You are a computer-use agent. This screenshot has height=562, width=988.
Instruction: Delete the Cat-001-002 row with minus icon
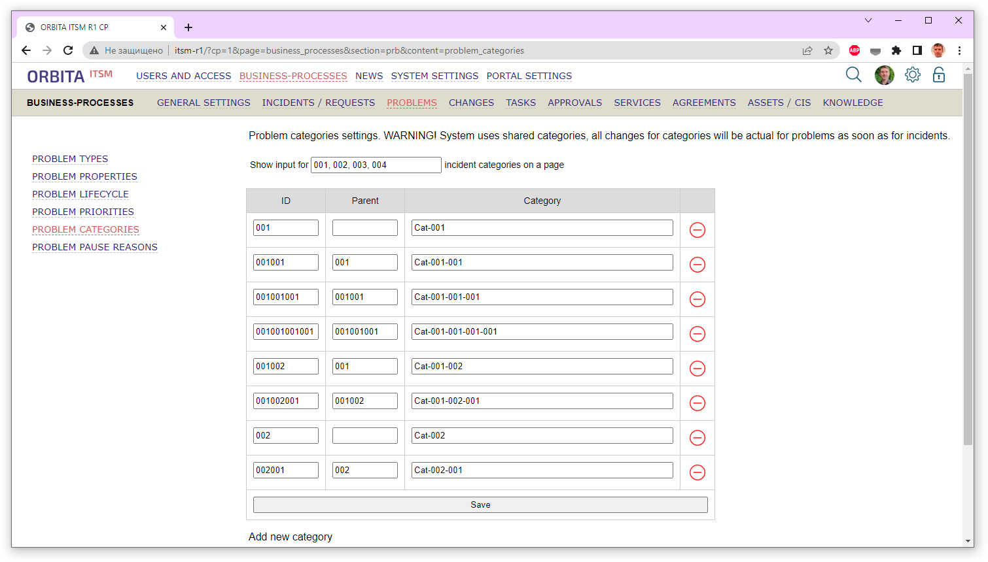click(x=697, y=369)
